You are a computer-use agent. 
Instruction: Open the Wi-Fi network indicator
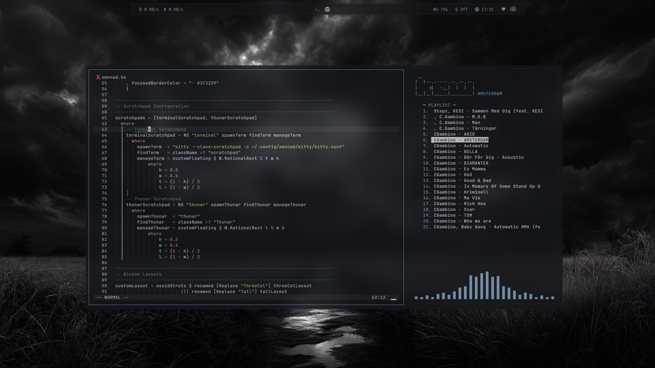click(503, 9)
